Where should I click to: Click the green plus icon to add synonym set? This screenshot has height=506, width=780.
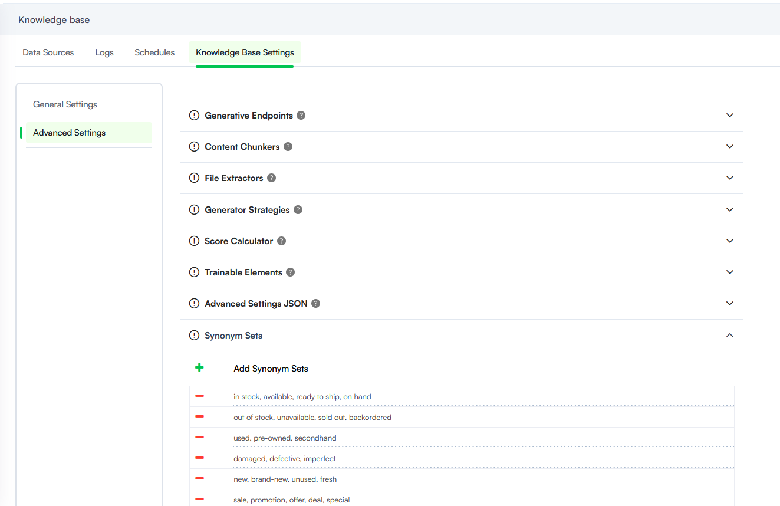(x=199, y=368)
